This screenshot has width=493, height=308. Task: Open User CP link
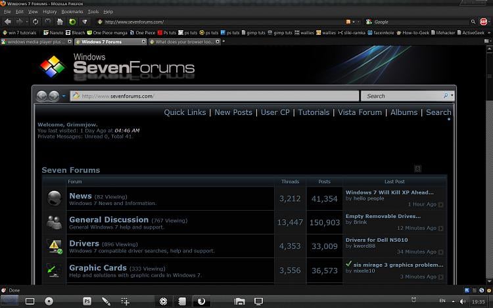click(275, 112)
